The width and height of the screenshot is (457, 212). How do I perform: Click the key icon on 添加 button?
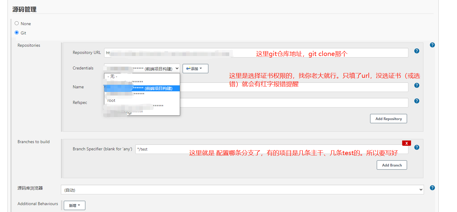pyautogui.click(x=188, y=69)
